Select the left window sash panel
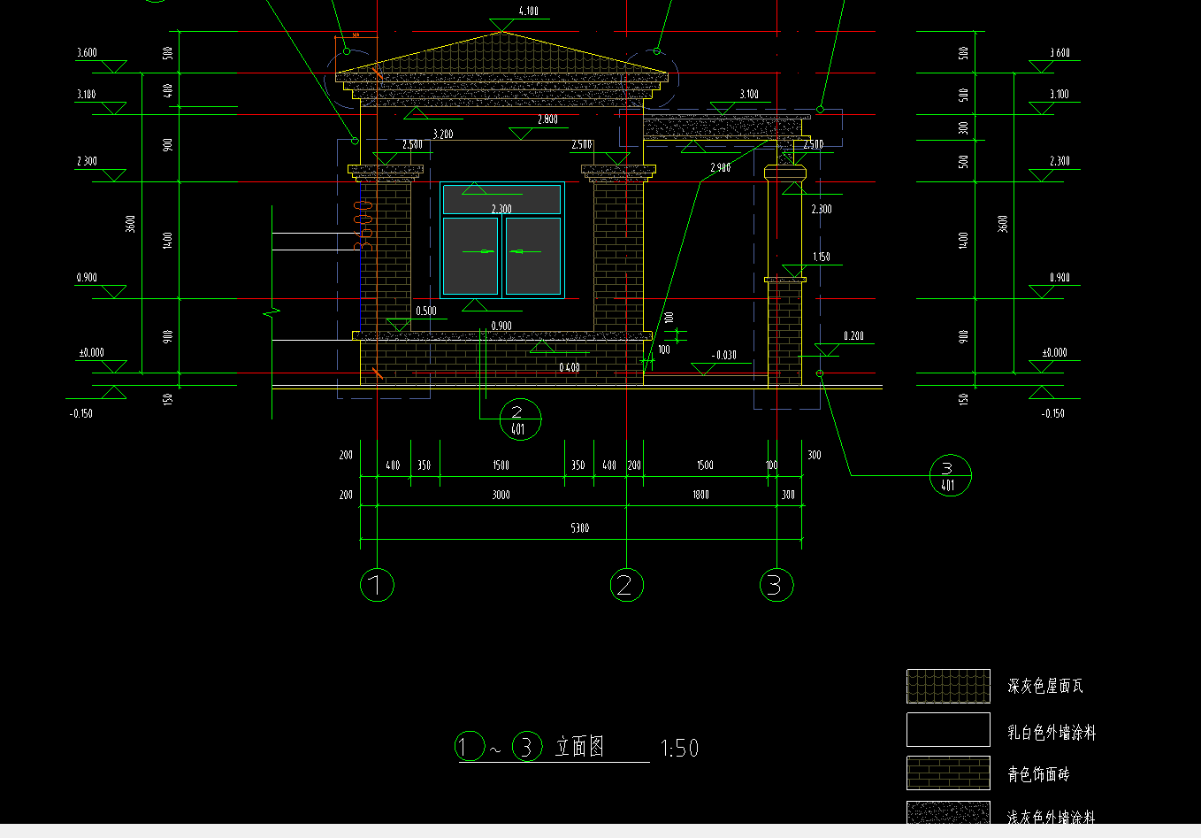This screenshot has width=1201, height=838. (470, 256)
